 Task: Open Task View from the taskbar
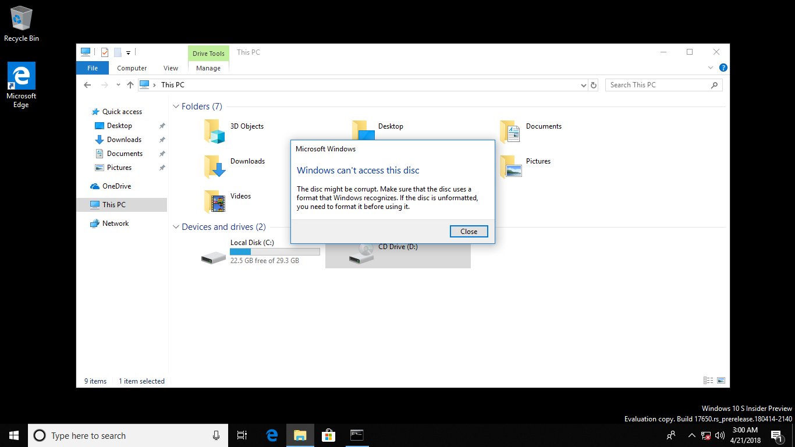pyautogui.click(x=242, y=435)
